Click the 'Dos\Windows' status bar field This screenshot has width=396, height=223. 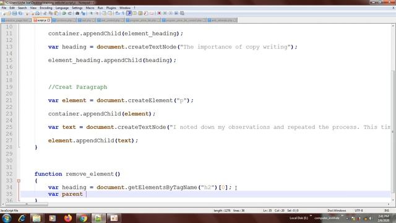click(337, 211)
